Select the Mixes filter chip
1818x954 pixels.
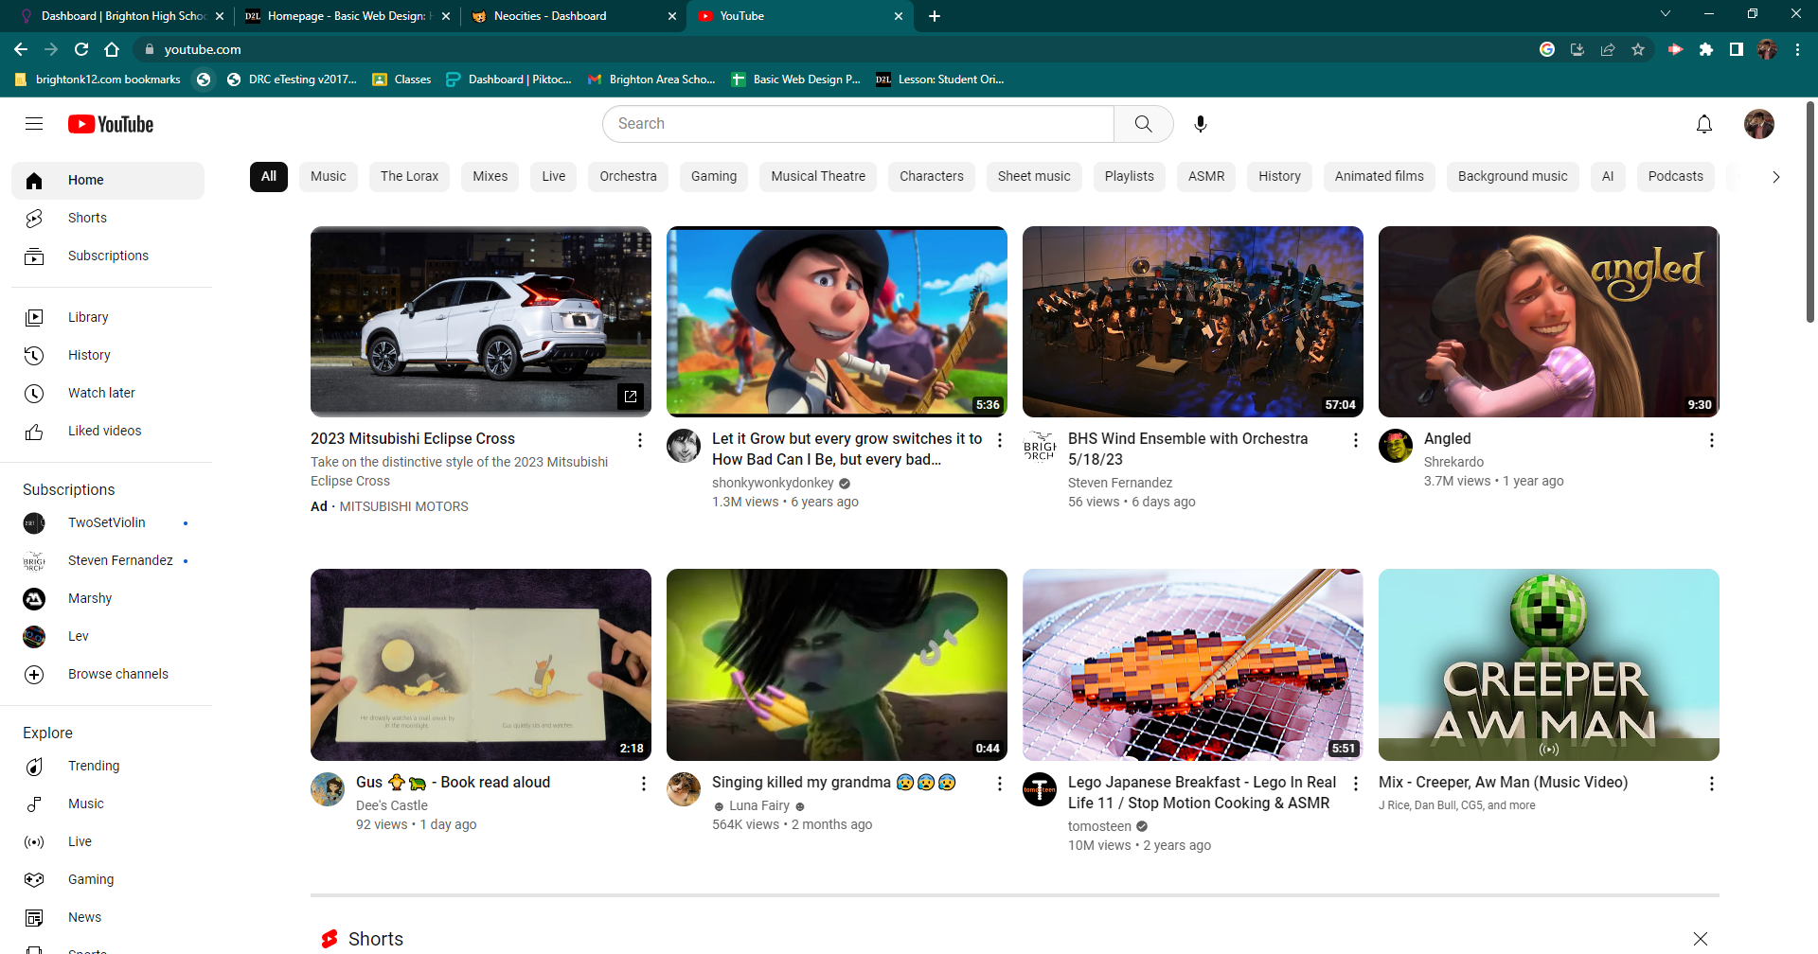[490, 176]
